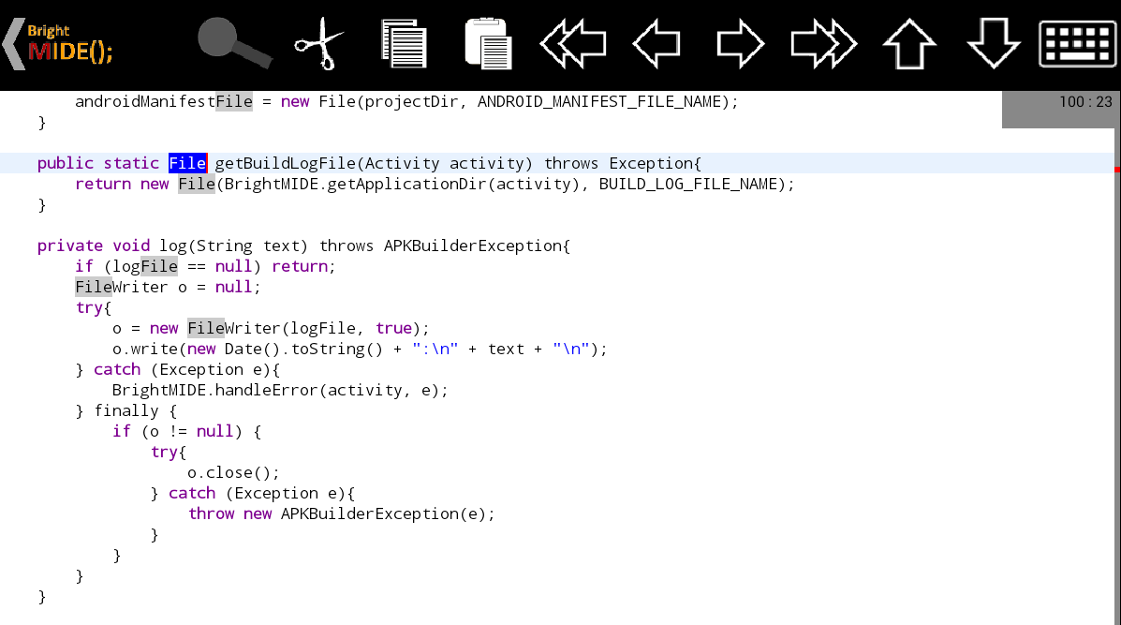Tap the double left arrow
The image size is (1121, 625).
coord(572,44)
